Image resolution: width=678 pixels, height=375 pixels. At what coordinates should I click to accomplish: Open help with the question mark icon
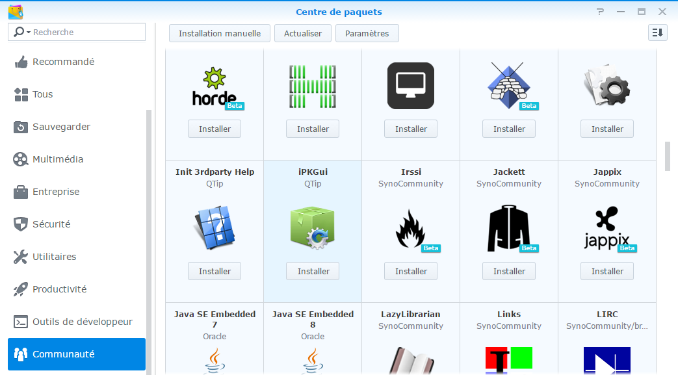coord(600,12)
